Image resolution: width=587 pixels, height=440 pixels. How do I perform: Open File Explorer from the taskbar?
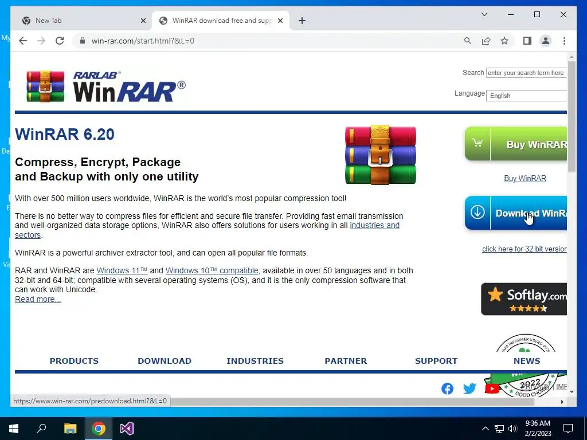click(70, 429)
